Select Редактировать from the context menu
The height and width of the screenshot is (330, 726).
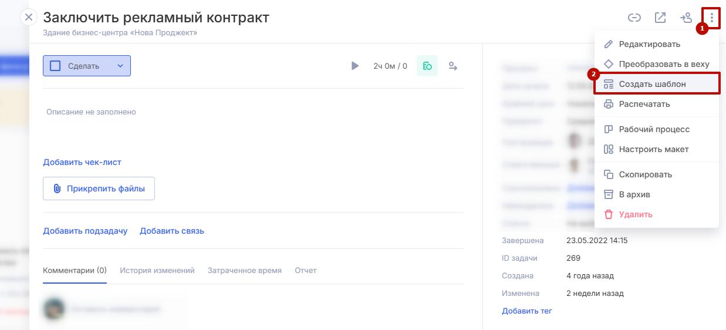(x=649, y=44)
